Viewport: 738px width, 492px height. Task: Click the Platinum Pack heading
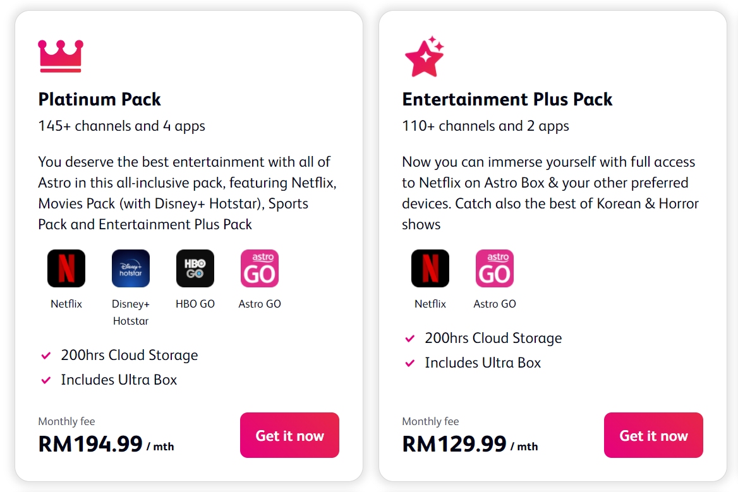pos(99,99)
